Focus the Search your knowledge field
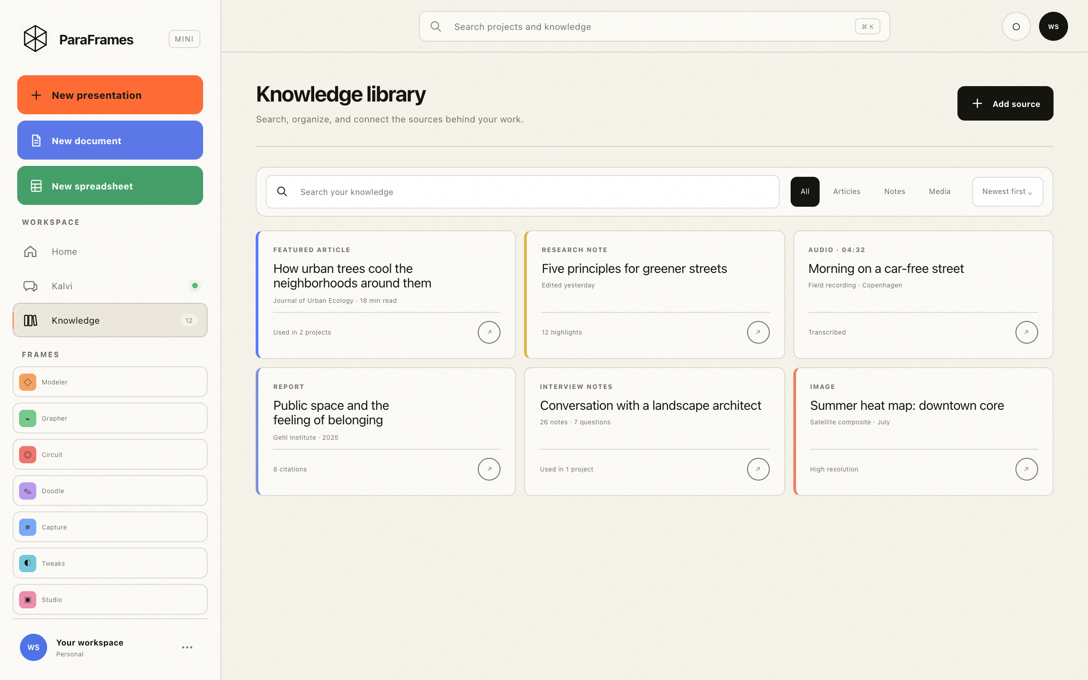This screenshot has width=1088, height=680. pyautogui.click(x=523, y=192)
